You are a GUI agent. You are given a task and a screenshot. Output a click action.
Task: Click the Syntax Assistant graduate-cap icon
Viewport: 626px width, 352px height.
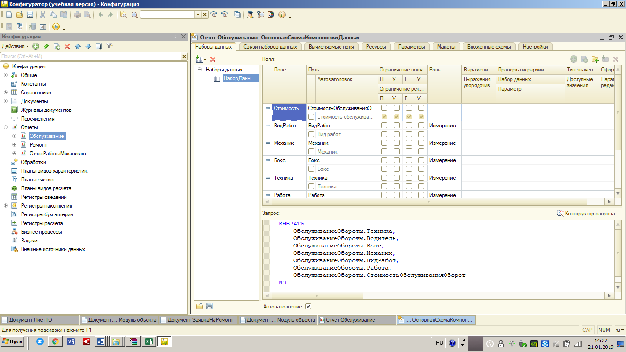click(x=250, y=15)
